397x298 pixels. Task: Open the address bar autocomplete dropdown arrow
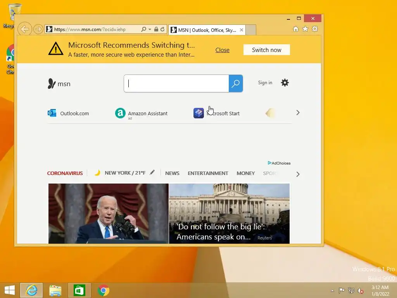[150, 29]
